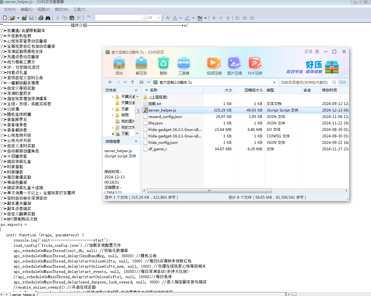
Task: Click the binoculars find icon
Action: click(x=48, y=18)
